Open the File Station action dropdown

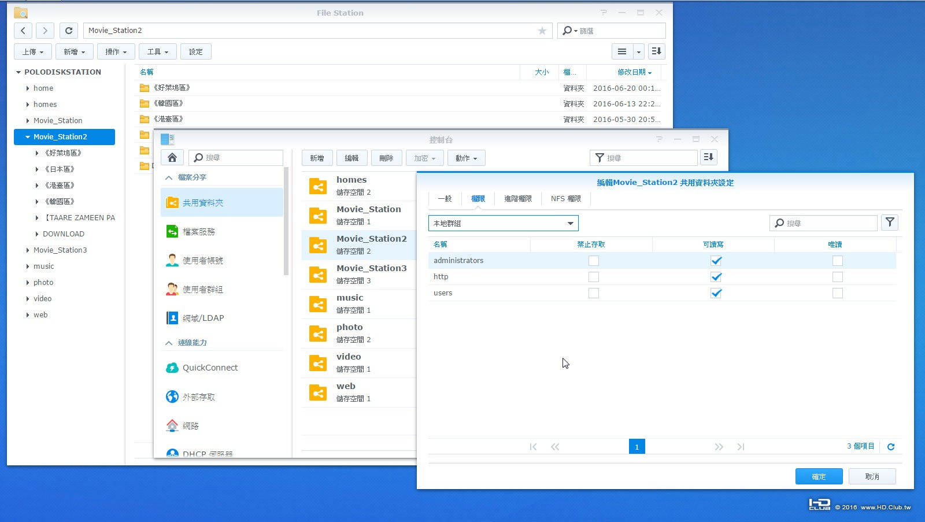pyautogui.click(x=116, y=51)
